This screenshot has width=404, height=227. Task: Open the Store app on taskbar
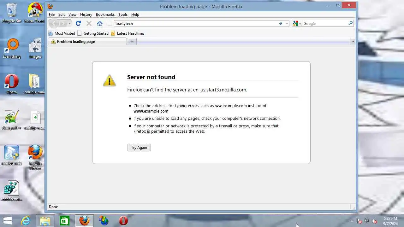(x=64, y=221)
